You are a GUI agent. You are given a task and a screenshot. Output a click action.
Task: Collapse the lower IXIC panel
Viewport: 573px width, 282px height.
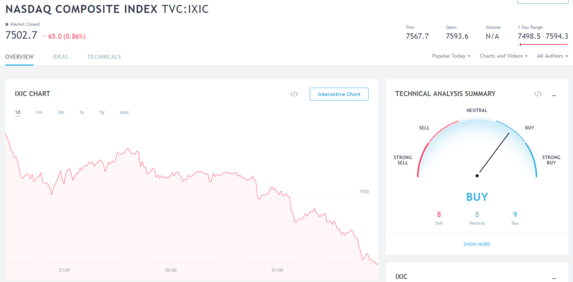[x=554, y=278]
